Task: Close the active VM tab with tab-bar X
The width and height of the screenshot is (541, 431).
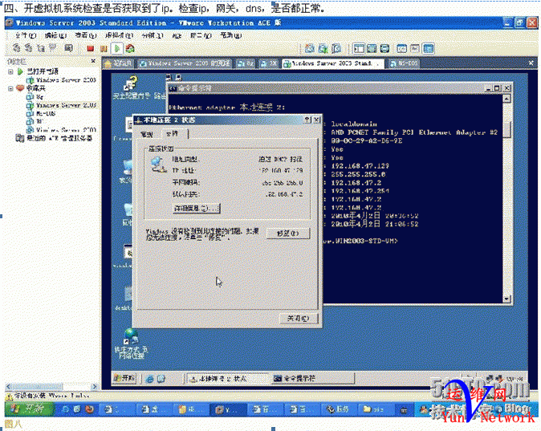Action: click(531, 63)
